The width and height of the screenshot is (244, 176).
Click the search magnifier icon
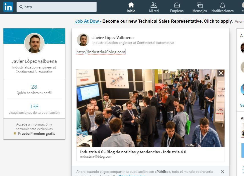(x=21, y=7)
